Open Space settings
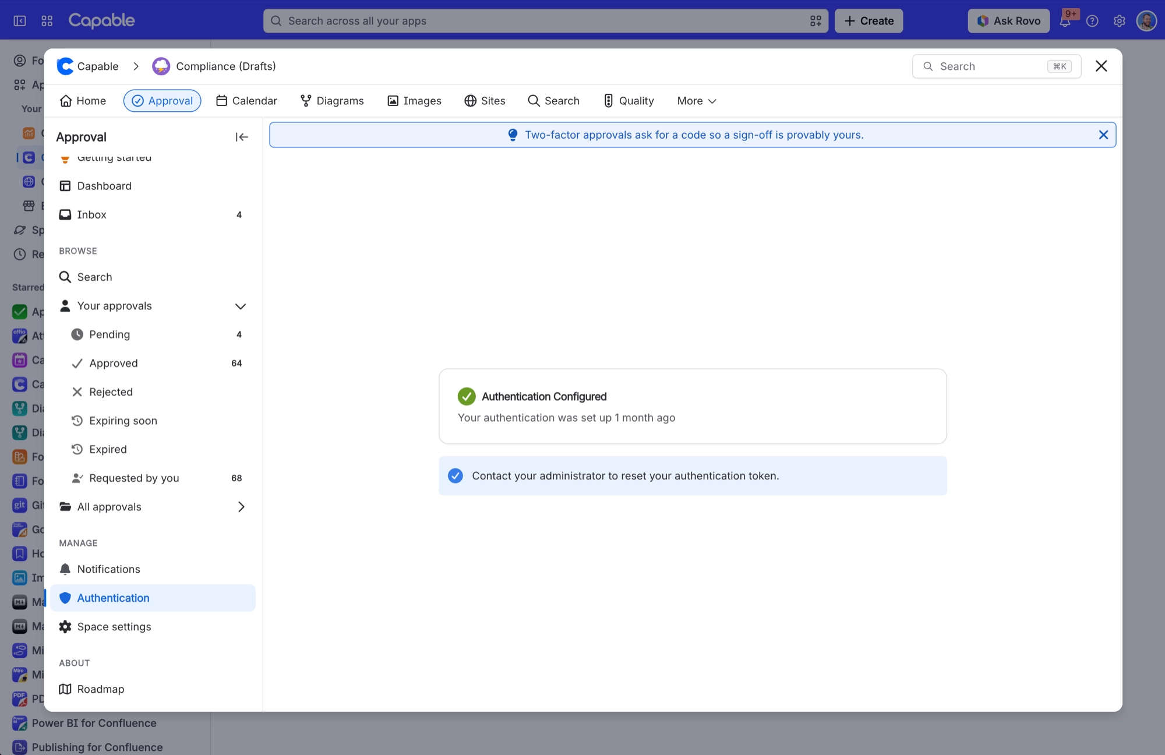The height and width of the screenshot is (755, 1165). point(153,626)
